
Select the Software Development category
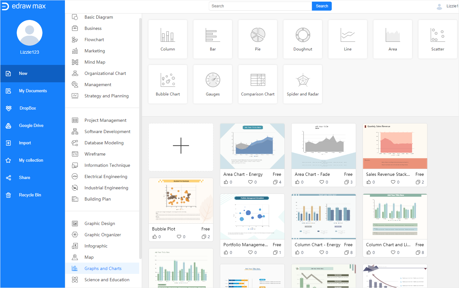point(102,131)
